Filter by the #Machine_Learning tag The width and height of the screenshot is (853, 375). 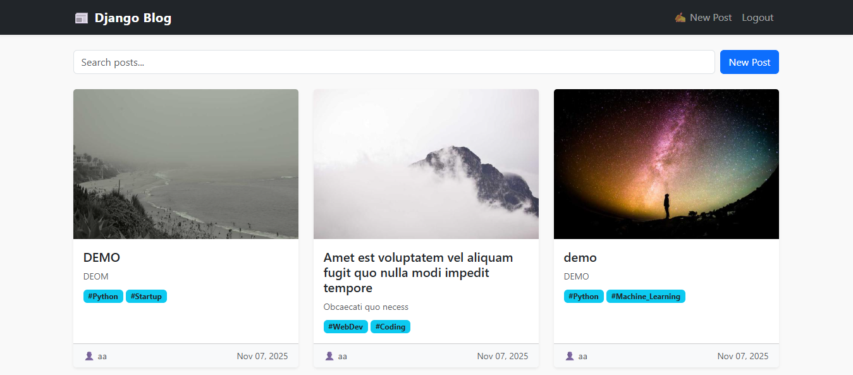646,296
